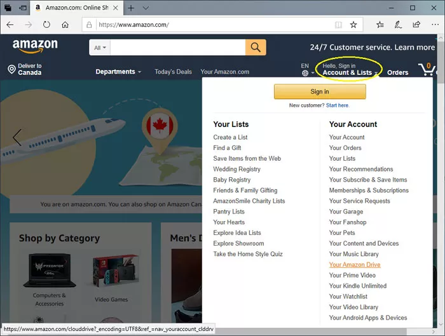Open Your Orders
This screenshot has height=336, width=445.
pyautogui.click(x=345, y=148)
